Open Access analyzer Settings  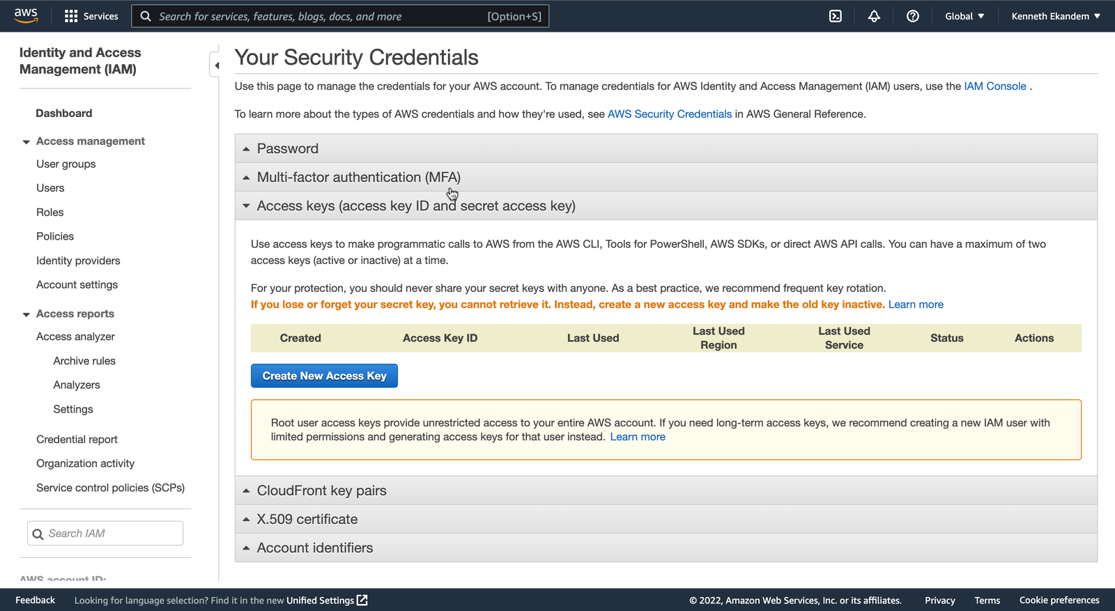pos(73,409)
